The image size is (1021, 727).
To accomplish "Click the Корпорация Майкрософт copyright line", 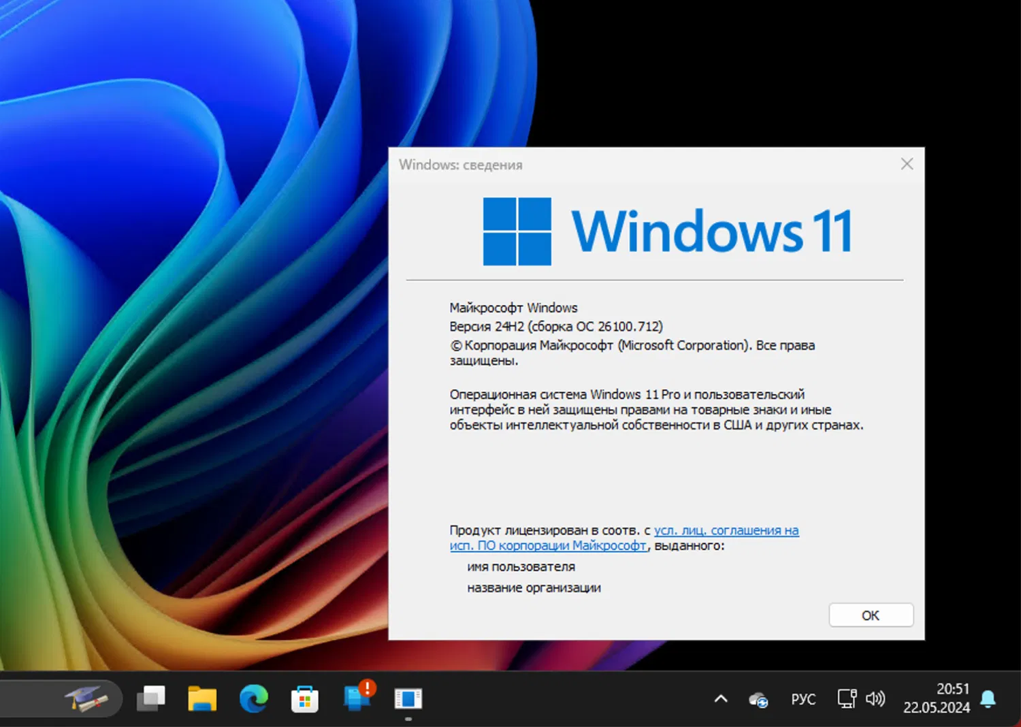I will [632, 353].
